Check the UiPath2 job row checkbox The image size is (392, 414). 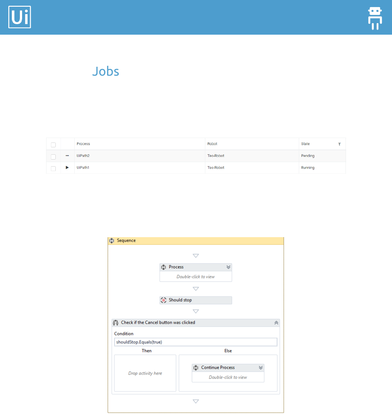click(53, 157)
